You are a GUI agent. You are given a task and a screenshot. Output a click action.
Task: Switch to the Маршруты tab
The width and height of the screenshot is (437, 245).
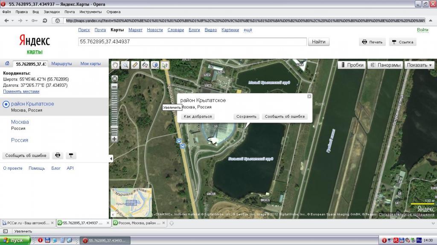tap(61, 64)
